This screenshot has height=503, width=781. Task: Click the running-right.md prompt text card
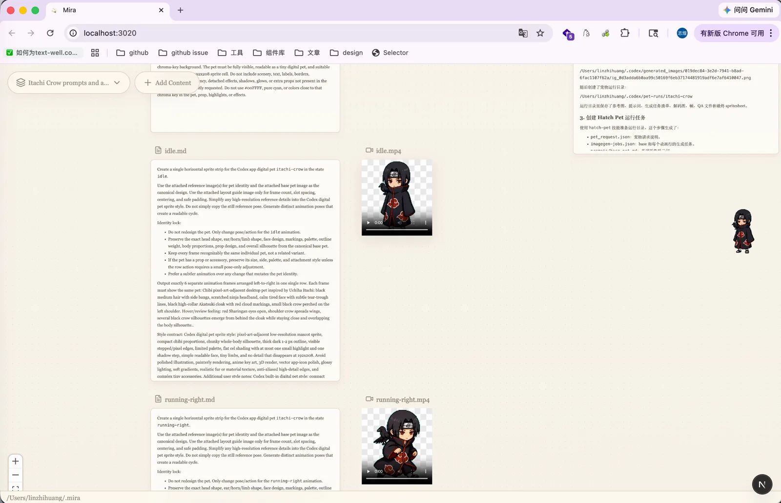[245, 449]
